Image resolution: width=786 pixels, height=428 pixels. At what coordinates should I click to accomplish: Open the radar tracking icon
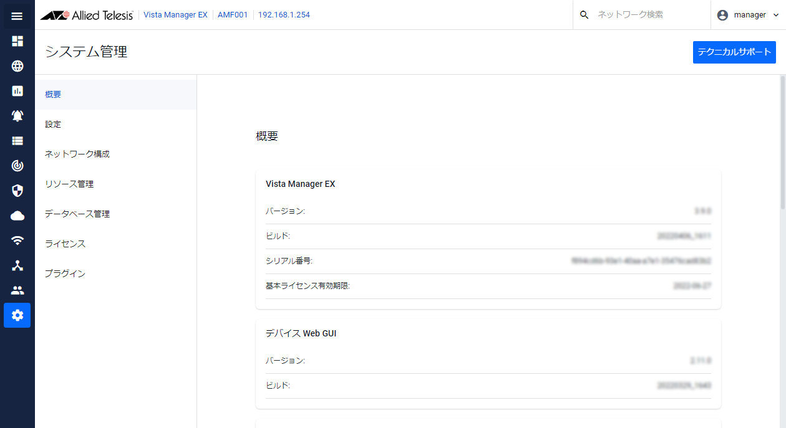coord(17,166)
